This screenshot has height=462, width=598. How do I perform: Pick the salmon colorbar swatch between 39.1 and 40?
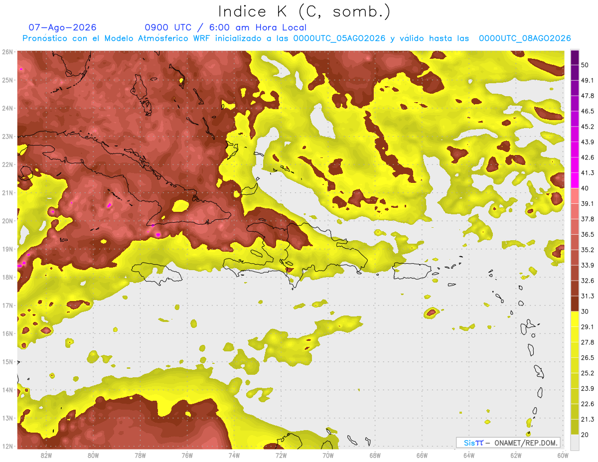point(575,196)
